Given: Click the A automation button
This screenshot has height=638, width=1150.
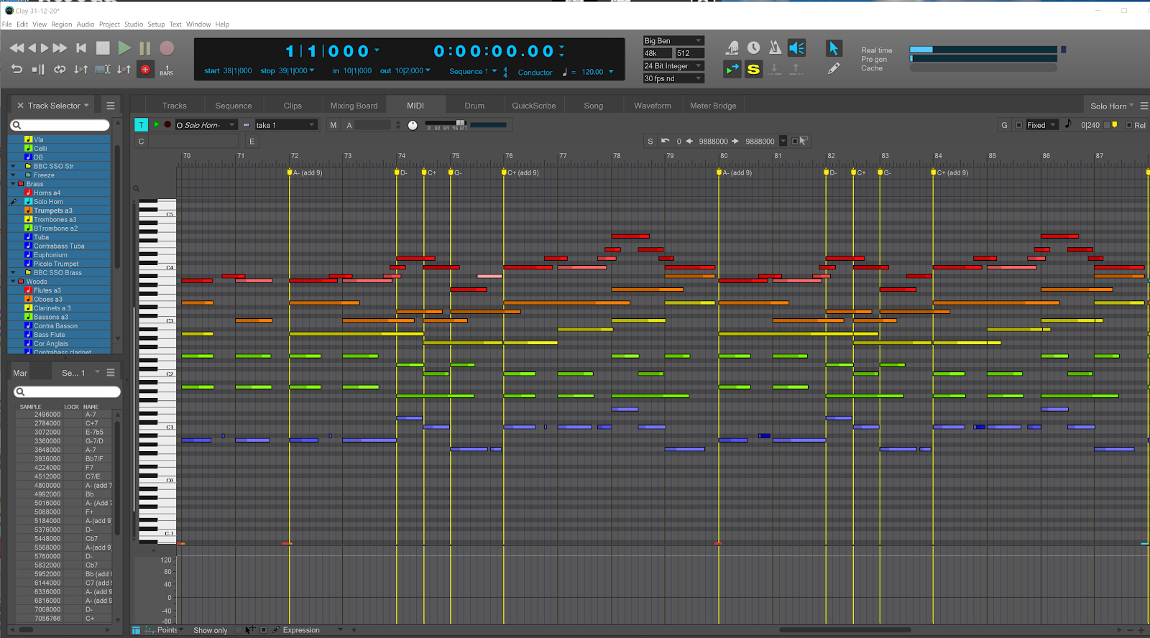Looking at the screenshot, I should pyautogui.click(x=349, y=125).
